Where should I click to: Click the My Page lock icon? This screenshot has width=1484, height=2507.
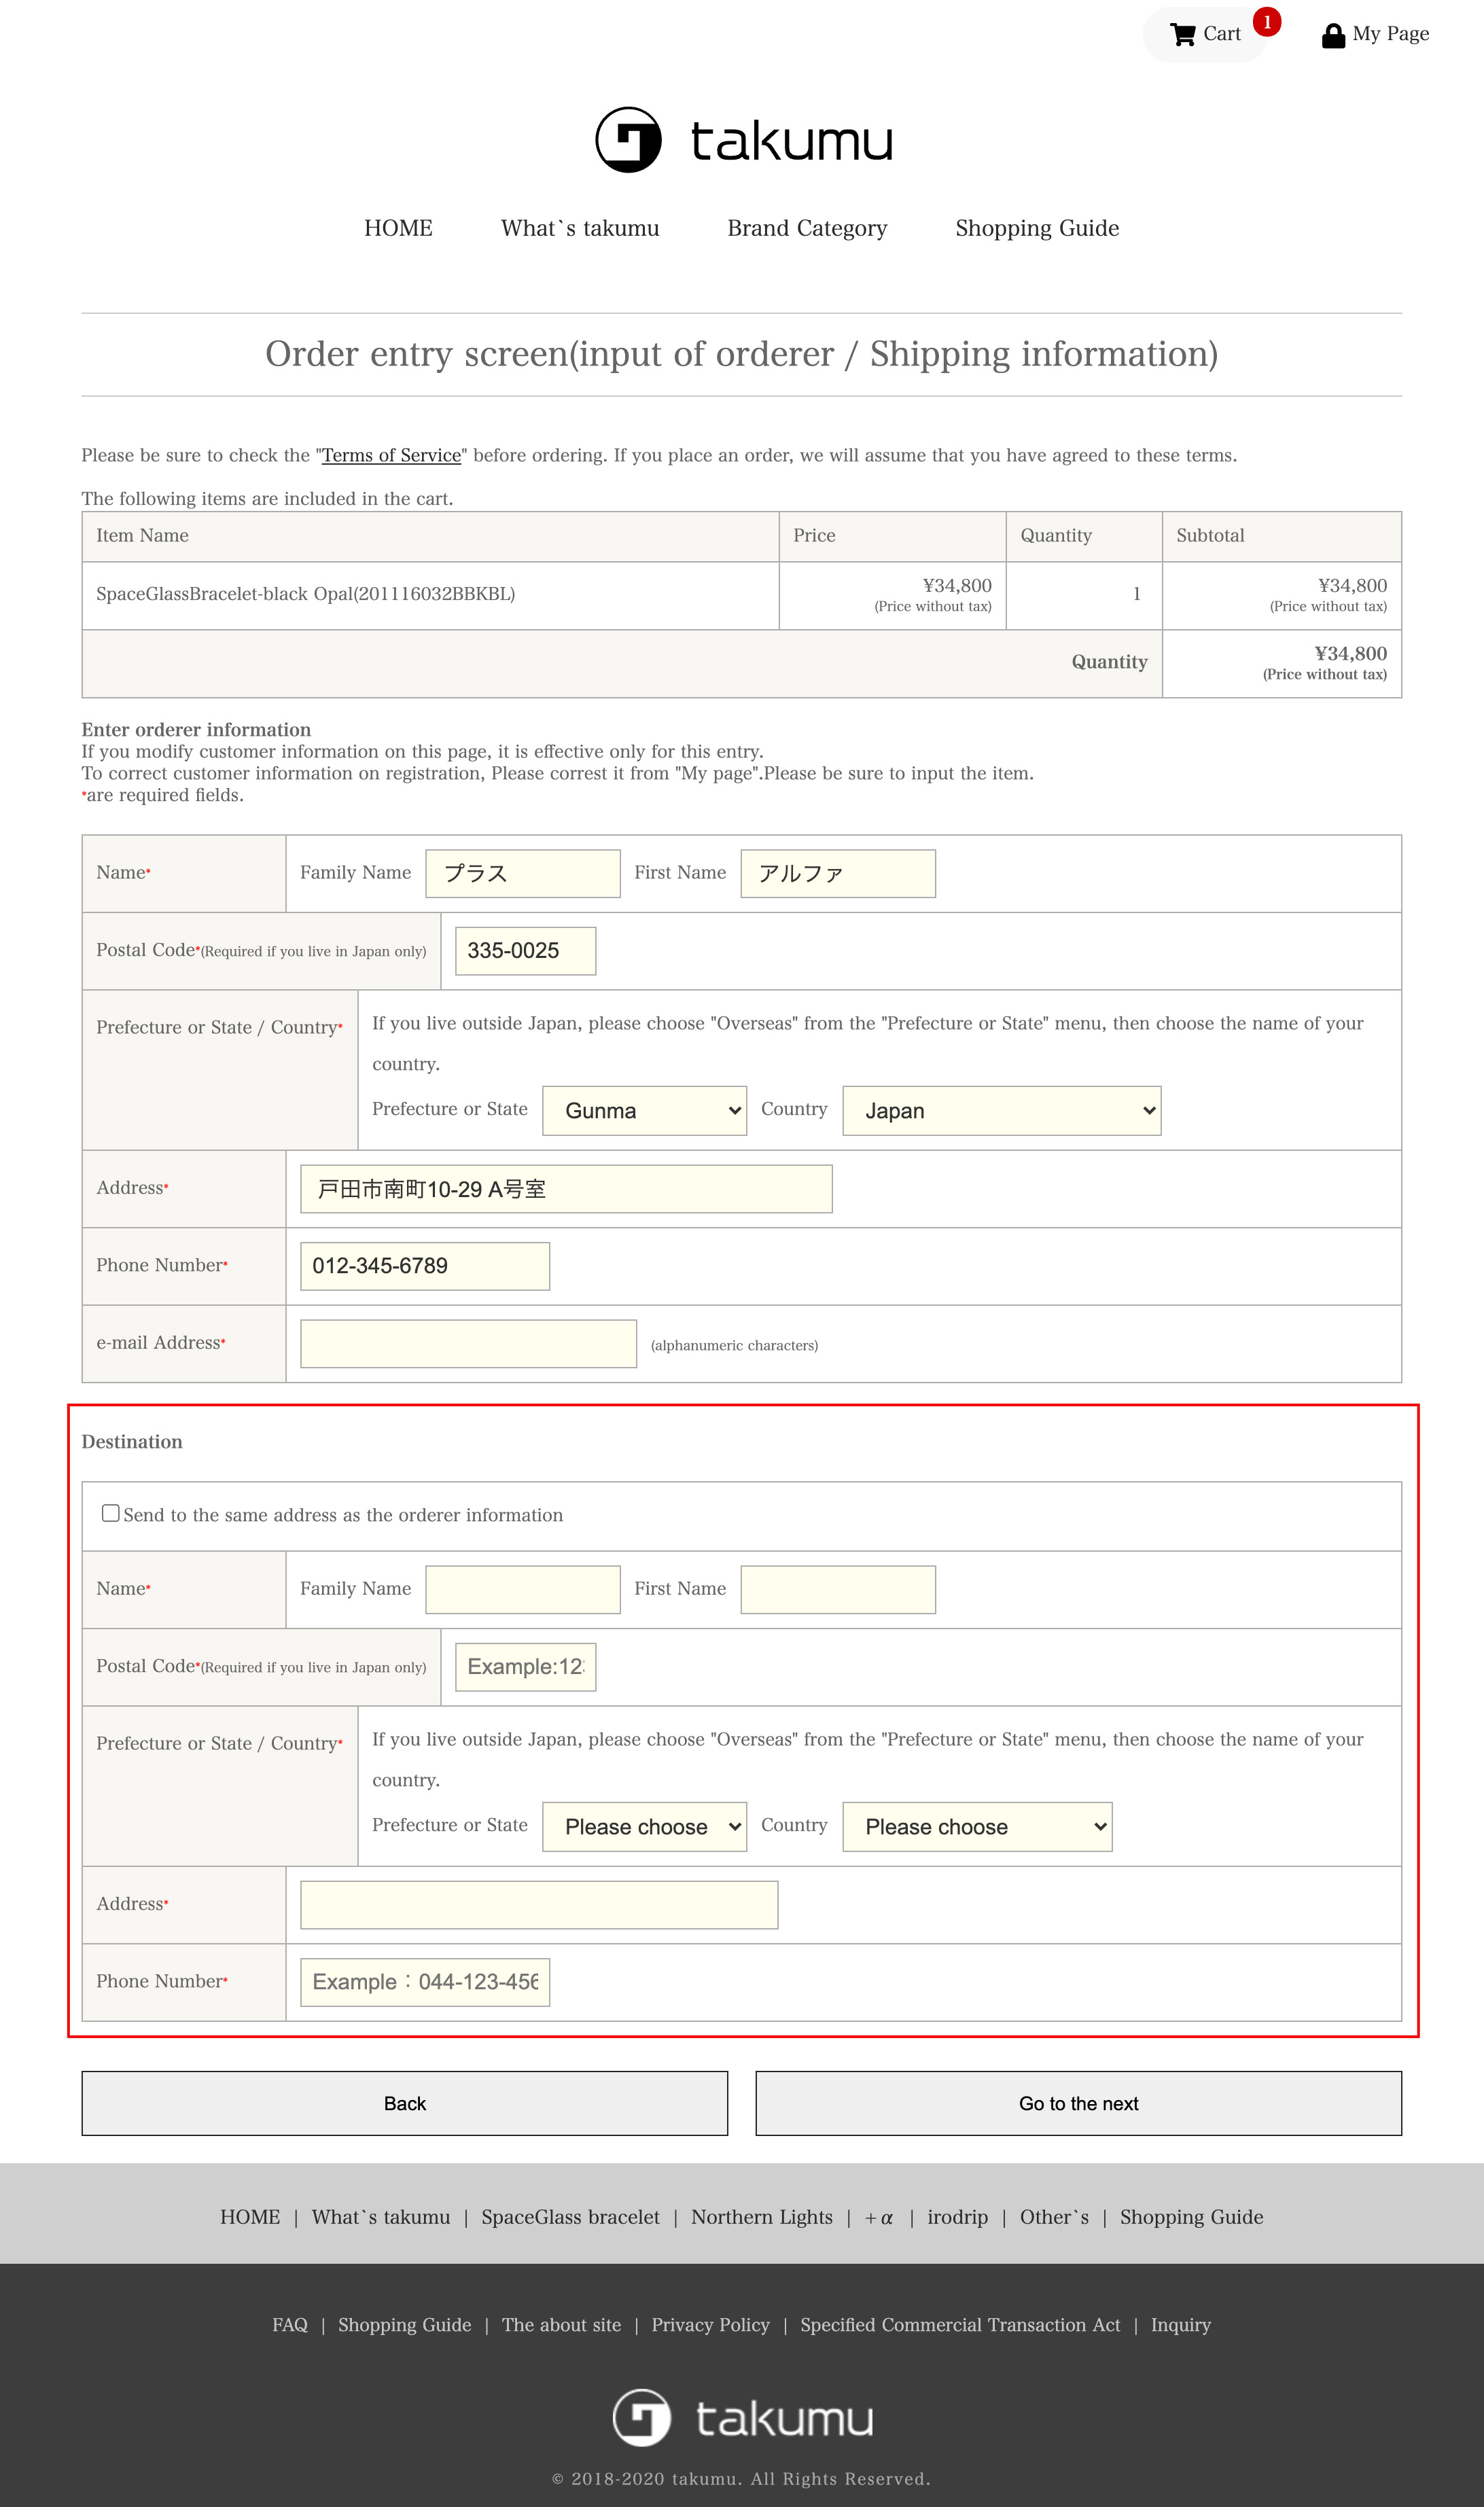coord(1333,35)
